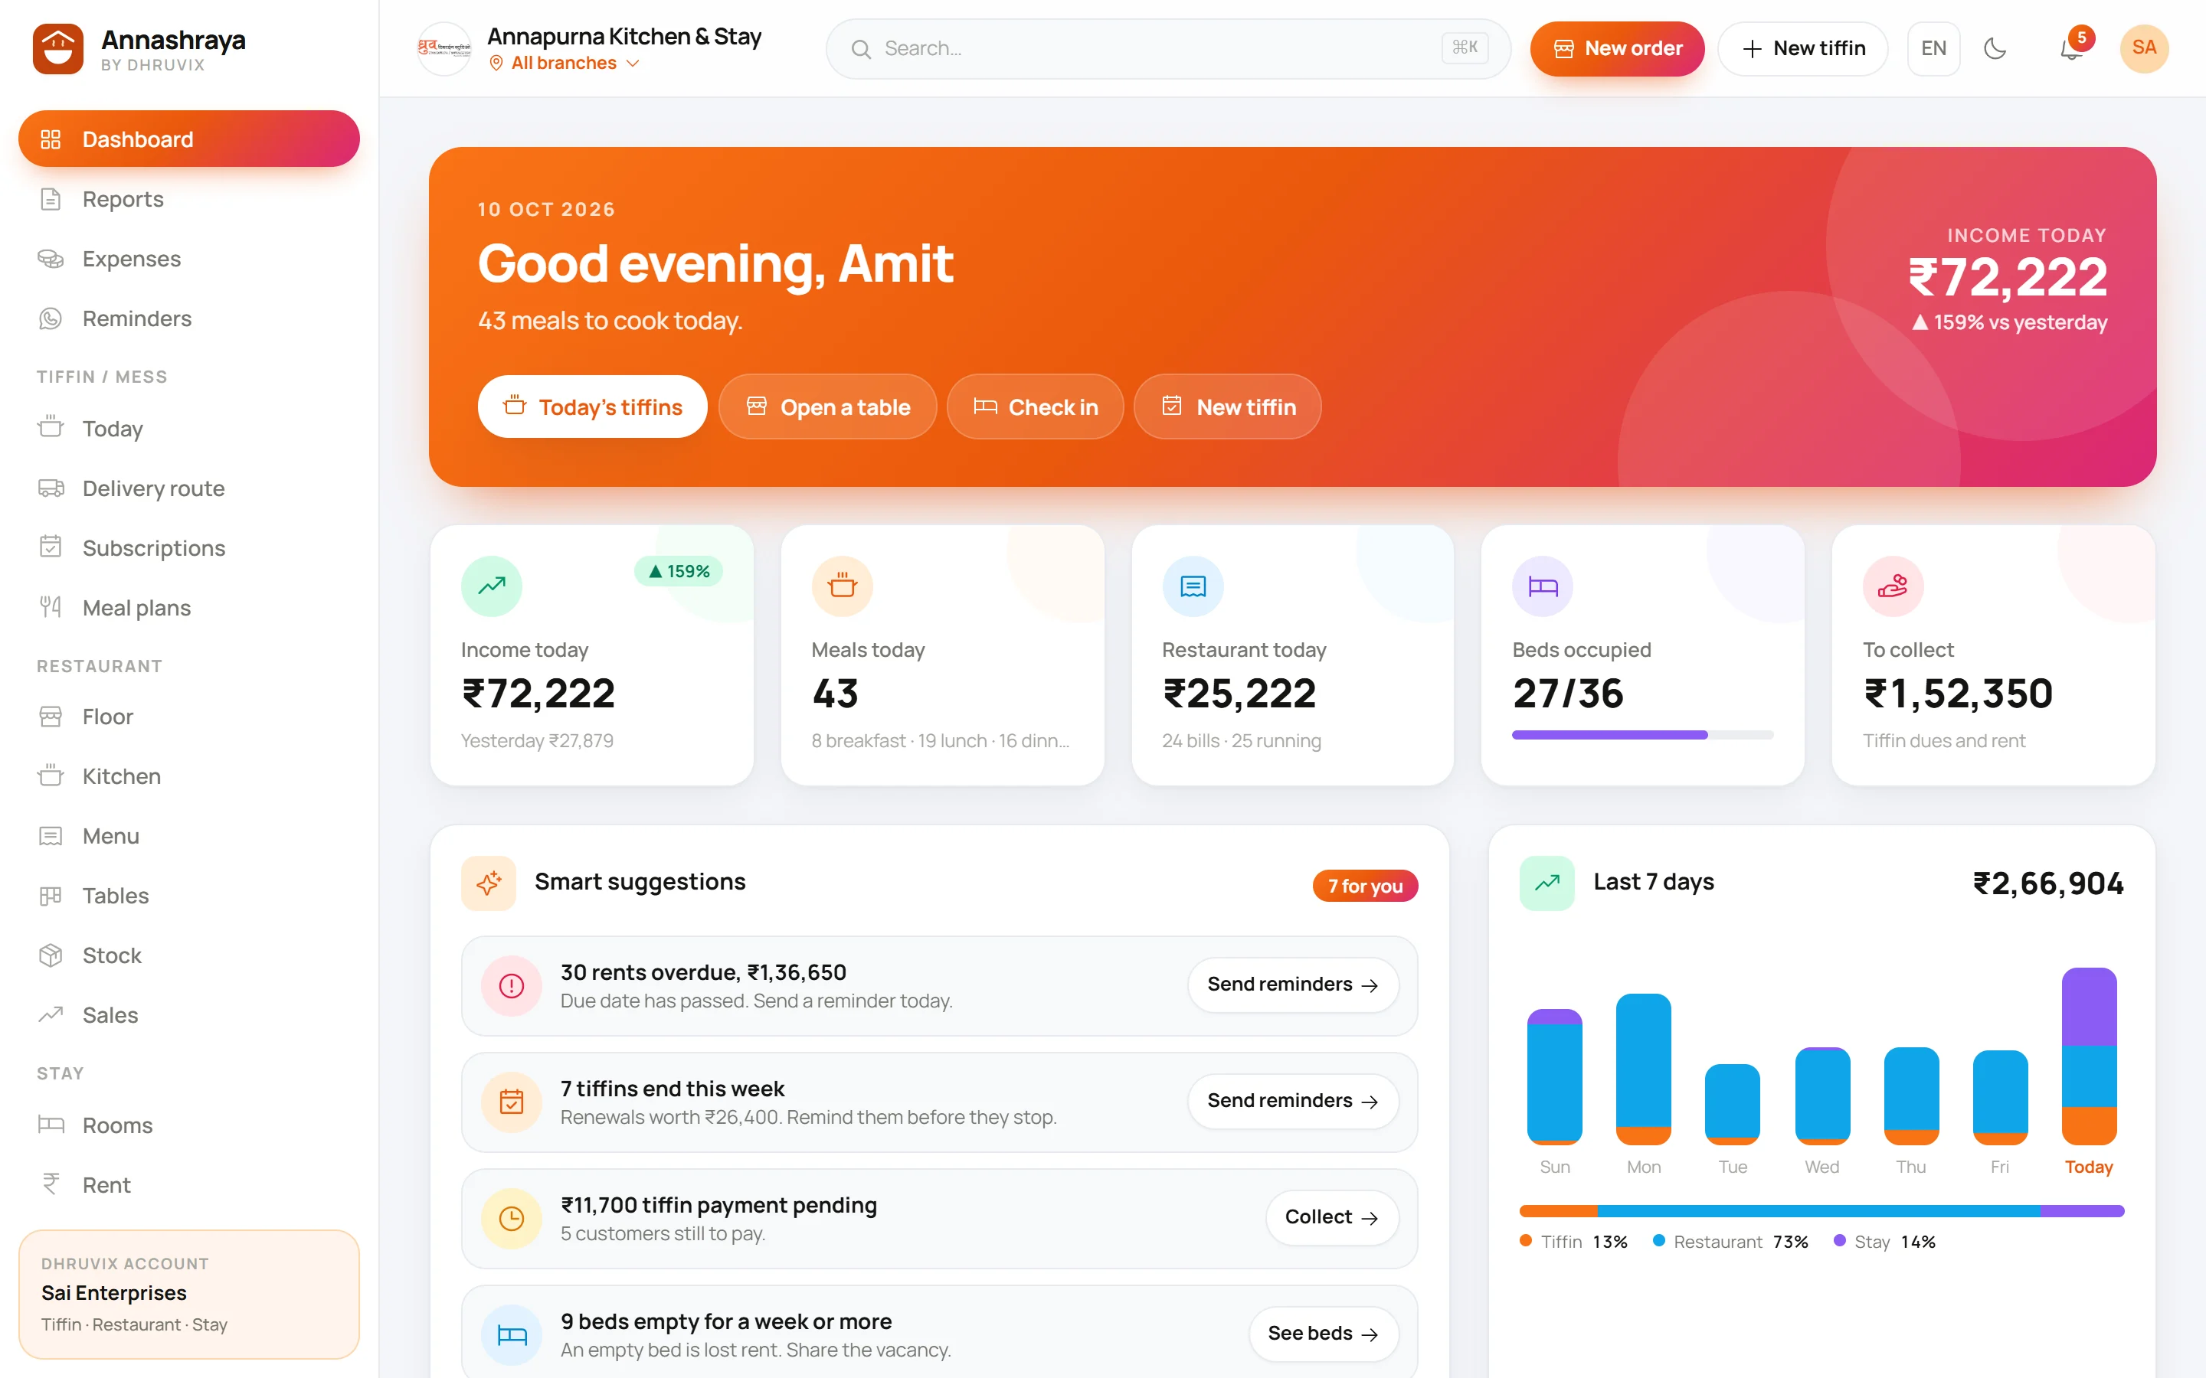The width and height of the screenshot is (2206, 1378).
Task: Click the header New tiffin button
Action: click(x=1803, y=49)
